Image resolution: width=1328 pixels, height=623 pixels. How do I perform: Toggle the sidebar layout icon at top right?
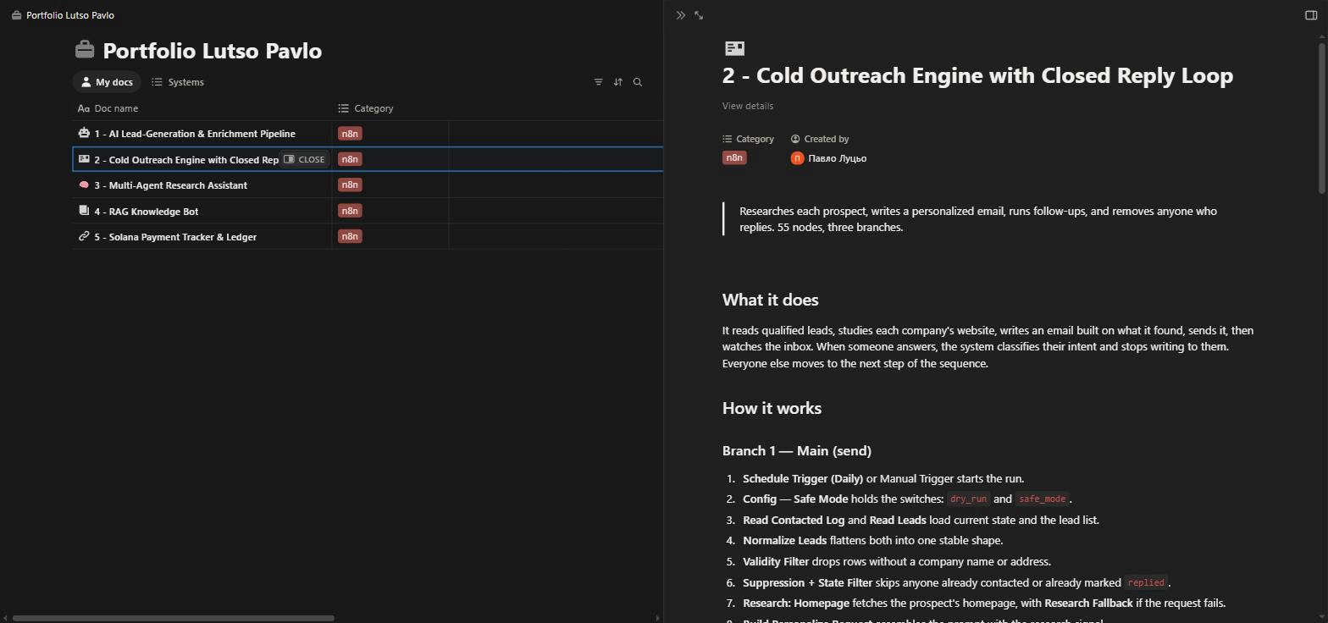point(1311,15)
